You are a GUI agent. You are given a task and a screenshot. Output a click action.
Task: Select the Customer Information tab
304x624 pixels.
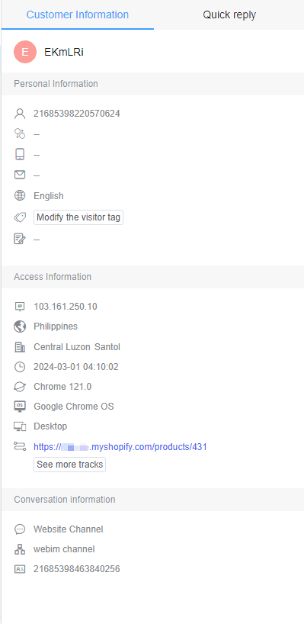(78, 14)
